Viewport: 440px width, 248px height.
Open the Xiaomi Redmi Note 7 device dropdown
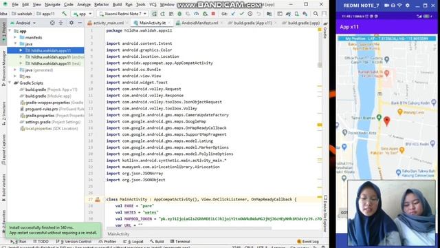tap(122, 14)
